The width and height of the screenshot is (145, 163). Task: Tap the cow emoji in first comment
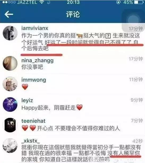(80, 36)
